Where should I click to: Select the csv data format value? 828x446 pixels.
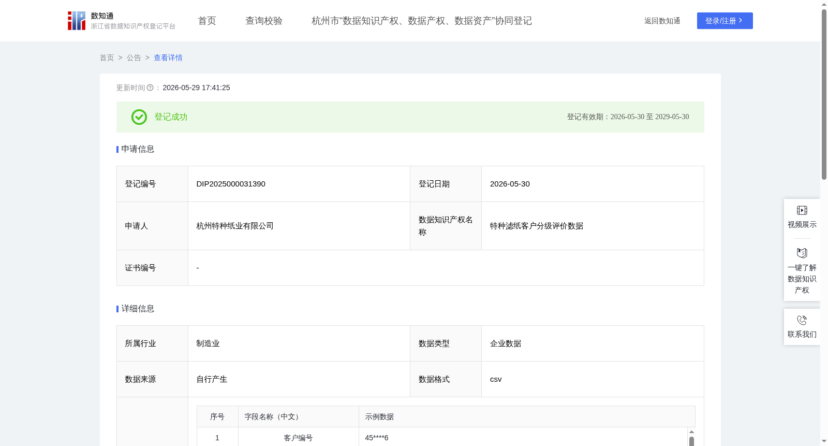click(x=496, y=379)
